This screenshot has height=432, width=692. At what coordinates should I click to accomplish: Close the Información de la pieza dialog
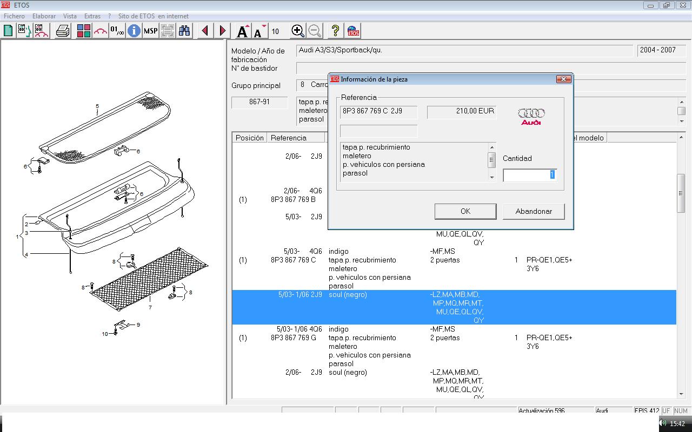(x=563, y=79)
